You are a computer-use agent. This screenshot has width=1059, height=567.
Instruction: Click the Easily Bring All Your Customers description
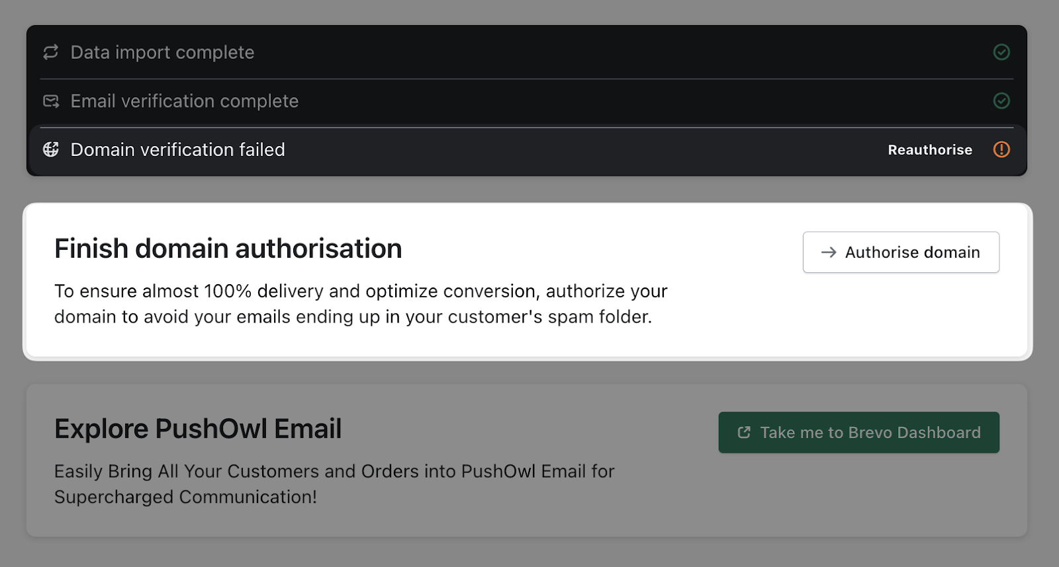(x=334, y=484)
